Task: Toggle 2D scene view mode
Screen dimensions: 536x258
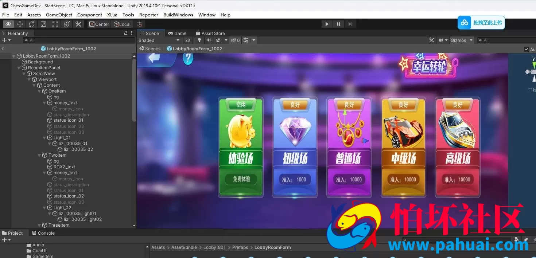Action: (187, 40)
